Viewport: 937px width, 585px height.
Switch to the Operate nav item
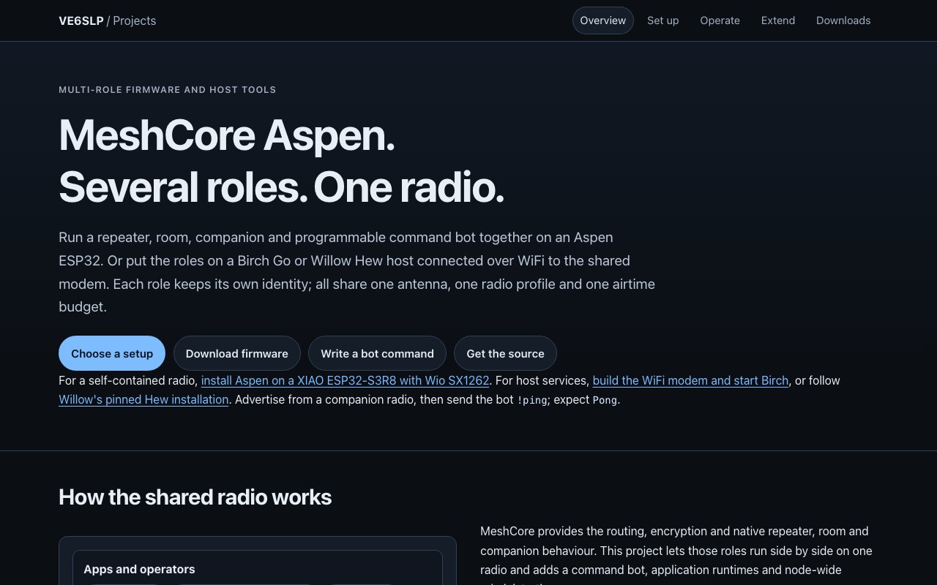coord(720,20)
